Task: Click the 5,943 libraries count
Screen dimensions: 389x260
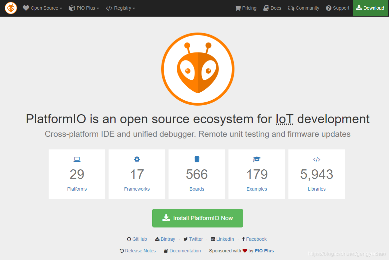Action: coord(317,174)
